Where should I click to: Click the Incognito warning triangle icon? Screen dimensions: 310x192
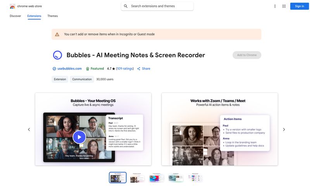tap(57, 34)
